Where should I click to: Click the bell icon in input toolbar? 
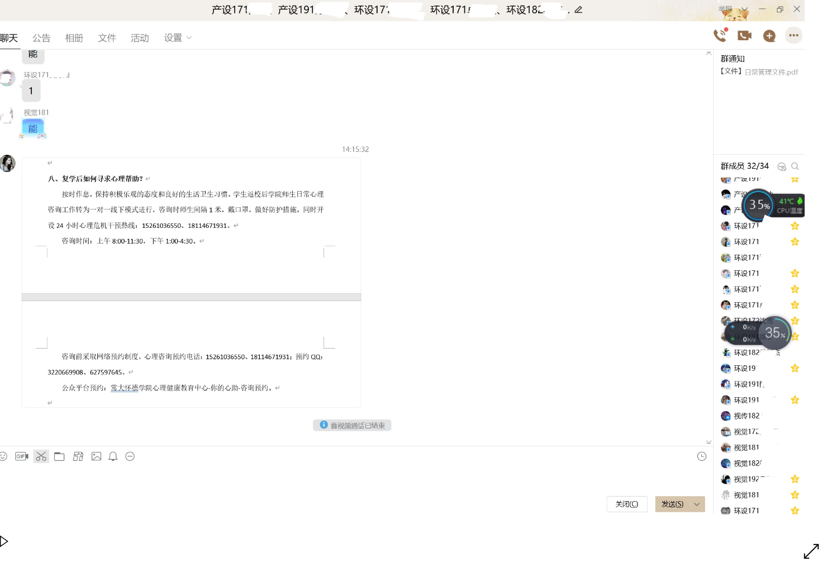click(x=113, y=456)
